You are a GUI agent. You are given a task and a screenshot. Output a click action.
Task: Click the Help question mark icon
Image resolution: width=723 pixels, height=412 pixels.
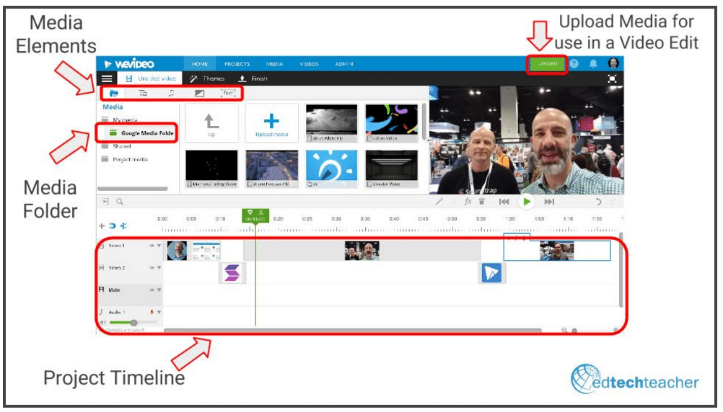pos(574,63)
